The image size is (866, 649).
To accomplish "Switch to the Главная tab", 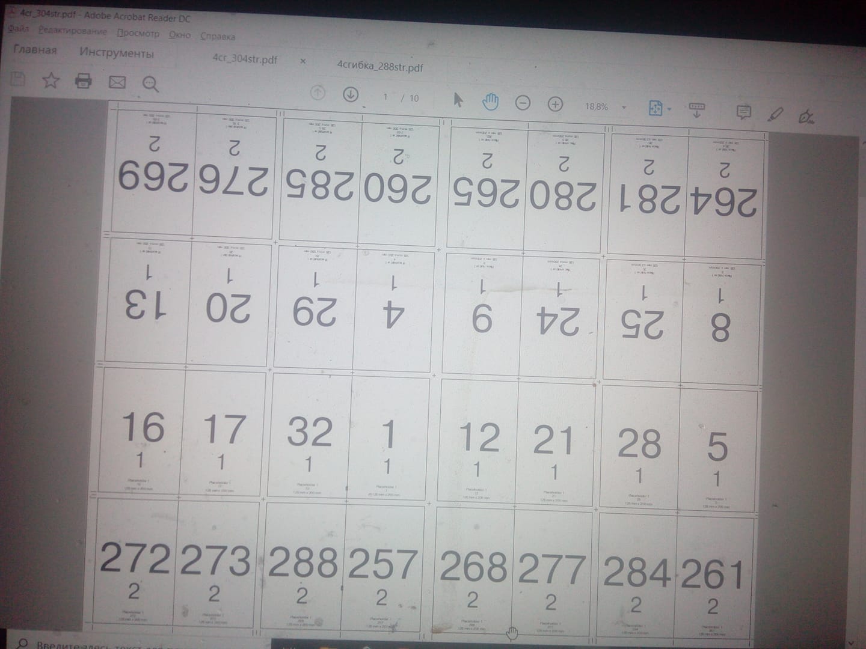I will tap(35, 50).
